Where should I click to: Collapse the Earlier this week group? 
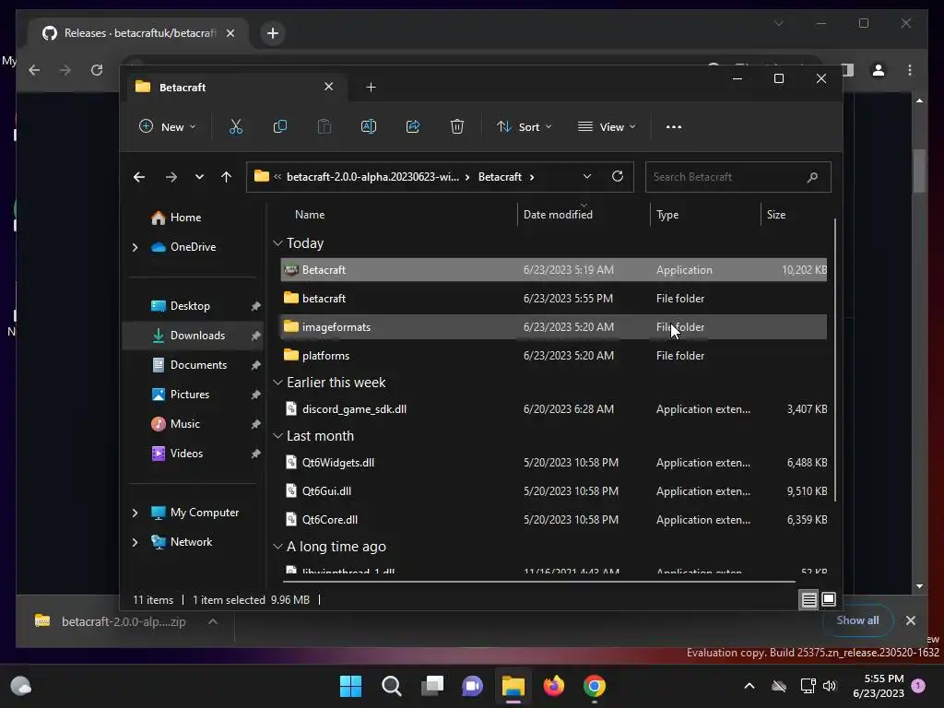[277, 383]
